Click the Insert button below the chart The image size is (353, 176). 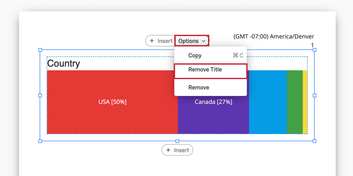click(177, 150)
